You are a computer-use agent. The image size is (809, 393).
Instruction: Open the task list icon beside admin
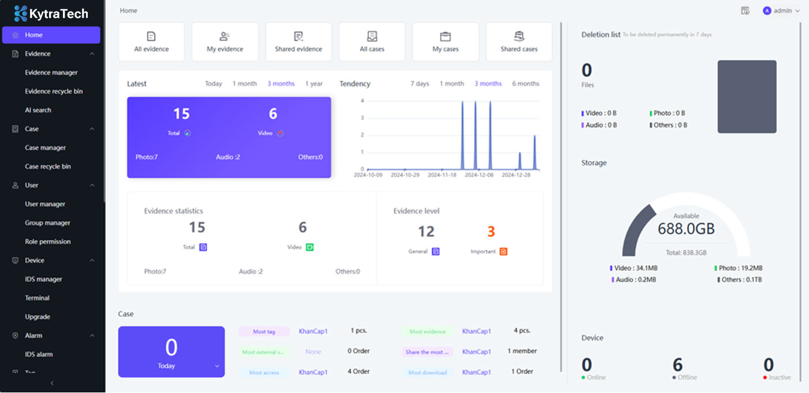pos(745,11)
